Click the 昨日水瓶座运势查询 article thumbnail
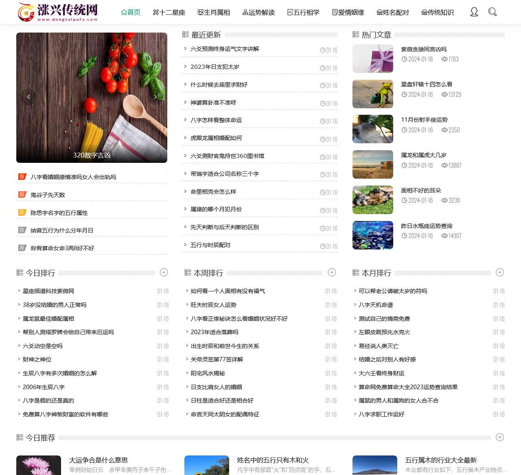 pos(372,235)
